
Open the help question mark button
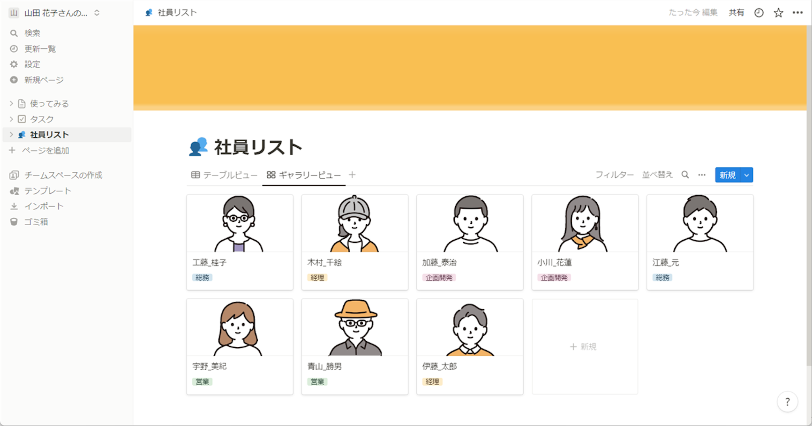(x=787, y=402)
